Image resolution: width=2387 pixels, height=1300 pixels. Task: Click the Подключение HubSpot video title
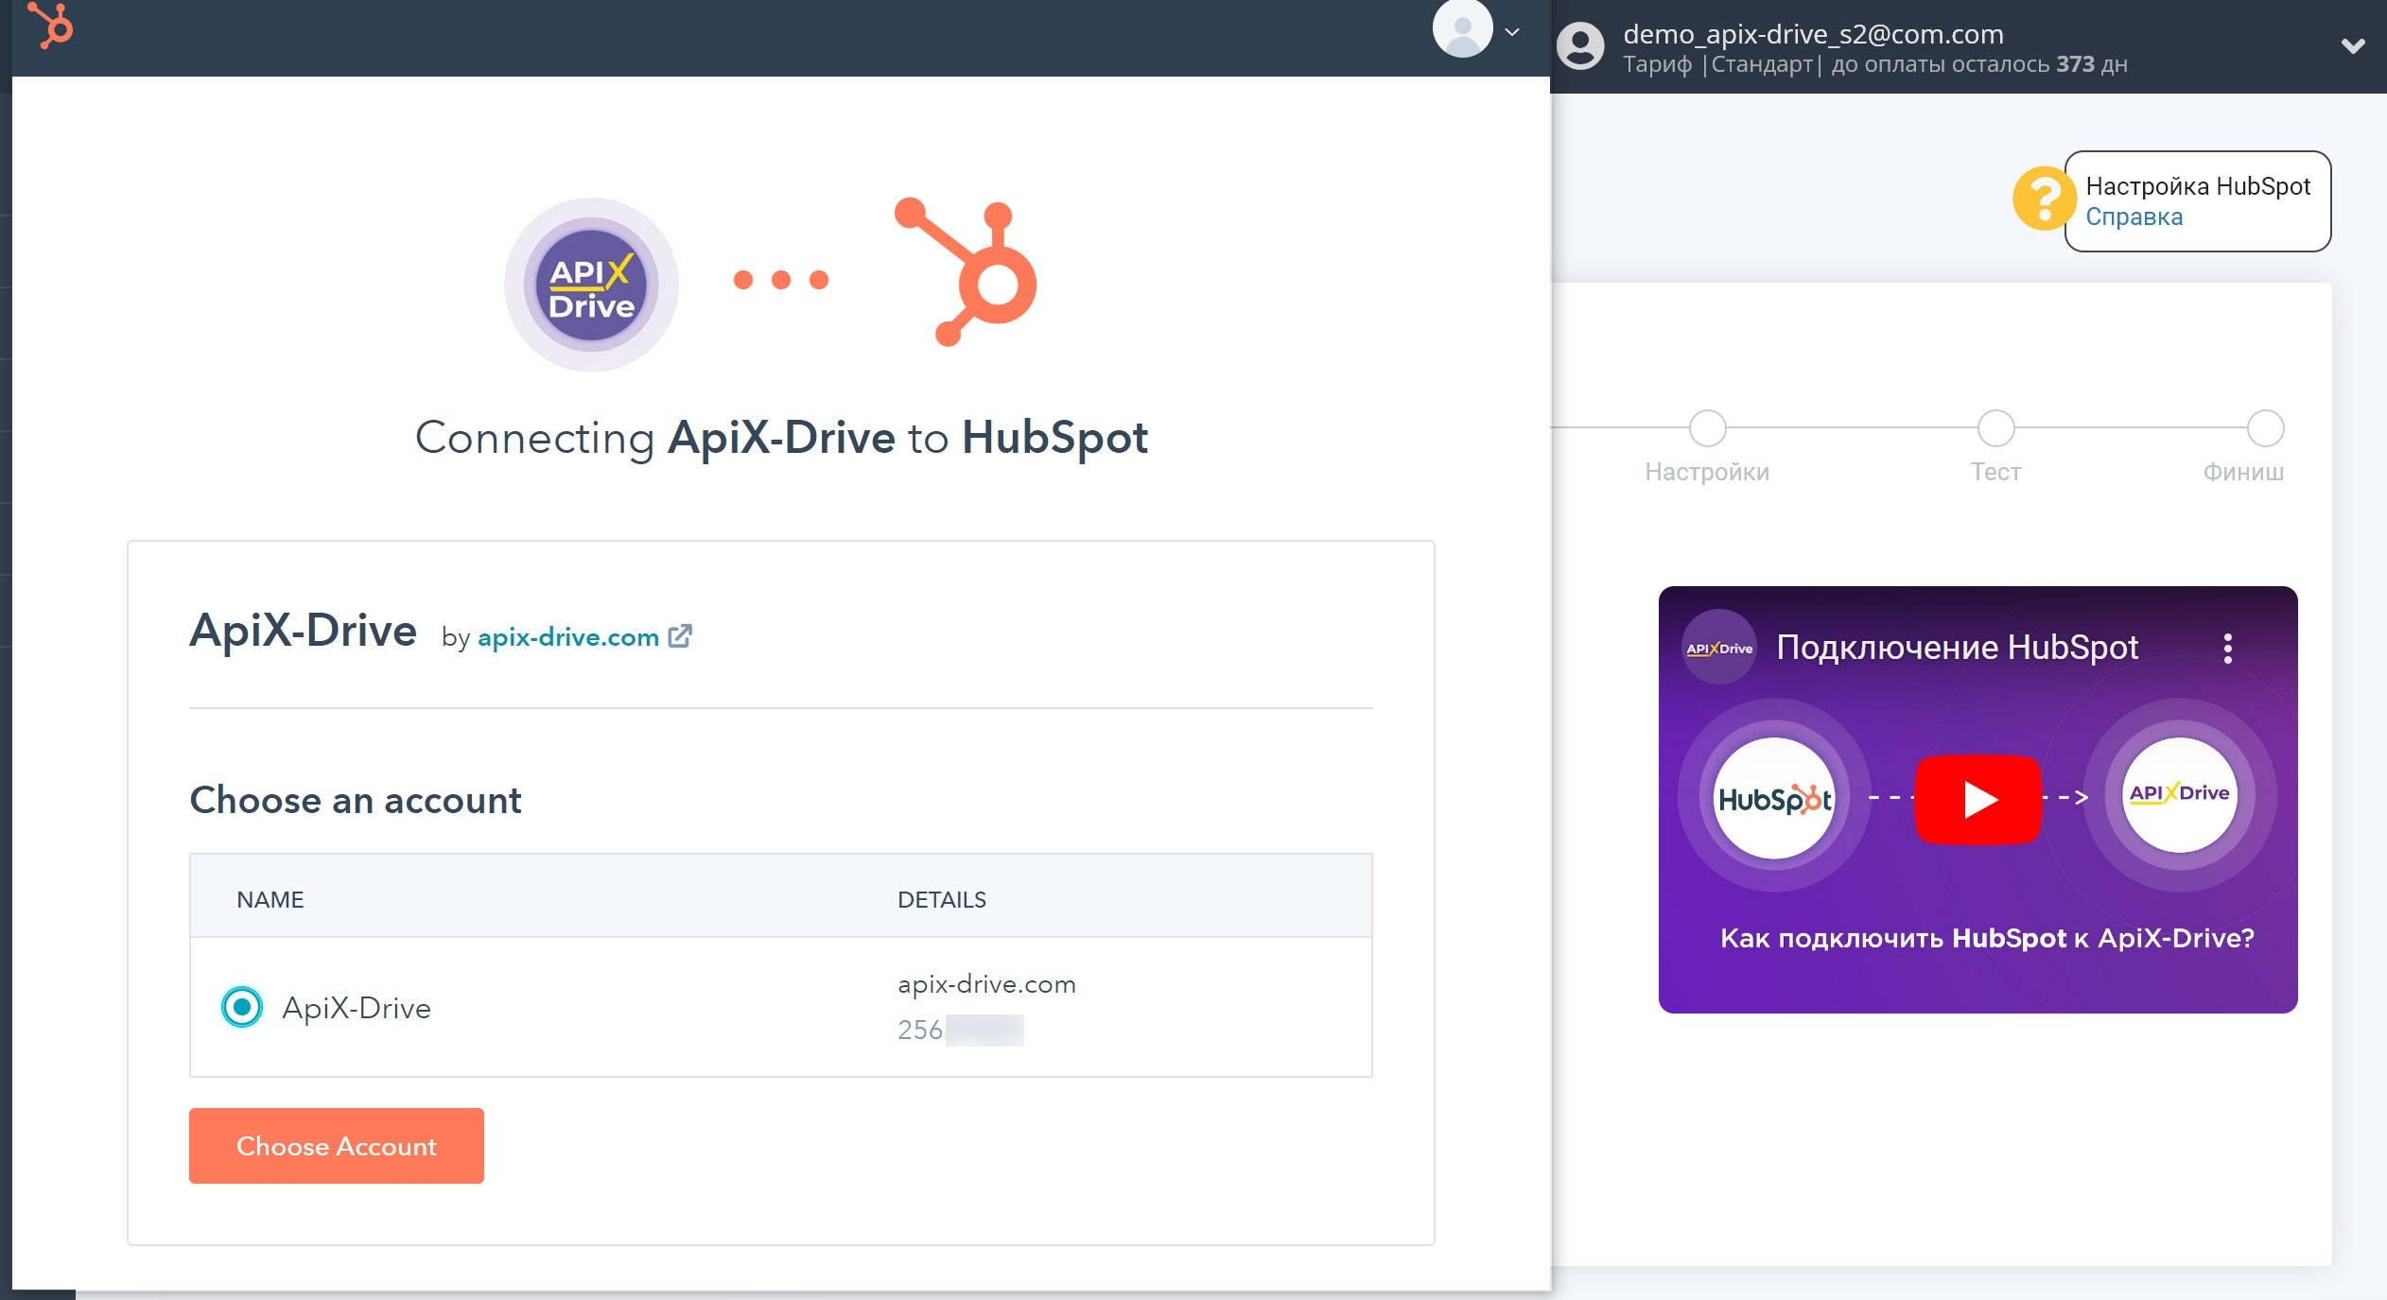coord(1957,648)
